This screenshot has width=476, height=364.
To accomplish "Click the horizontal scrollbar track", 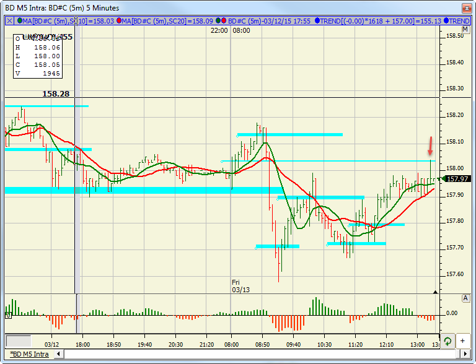I will (x=260, y=353).
